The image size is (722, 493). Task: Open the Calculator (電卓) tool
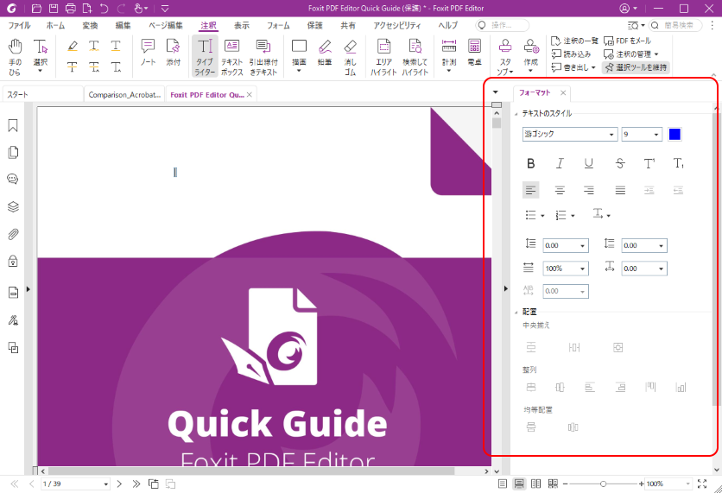pos(474,53)
